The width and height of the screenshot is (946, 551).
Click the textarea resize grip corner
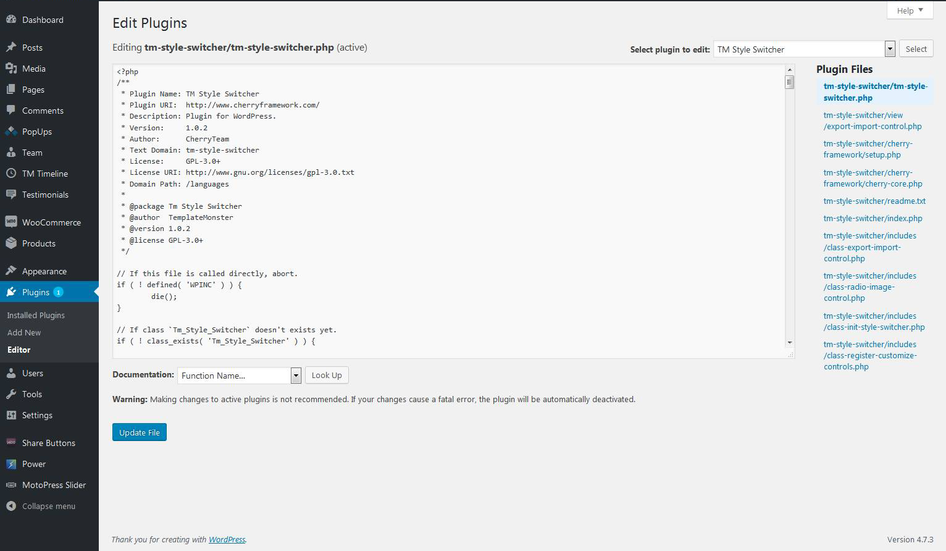pos(790,354)
